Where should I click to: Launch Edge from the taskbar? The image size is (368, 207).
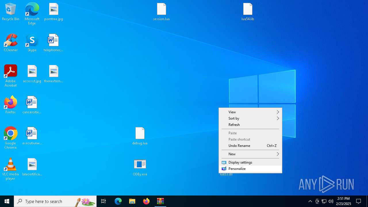coord(118,201)
